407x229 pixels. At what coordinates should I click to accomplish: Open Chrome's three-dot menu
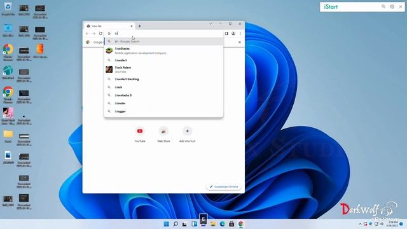click(x=240, y=34)
